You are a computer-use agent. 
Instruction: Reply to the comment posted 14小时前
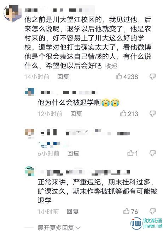tap(63, 77)
